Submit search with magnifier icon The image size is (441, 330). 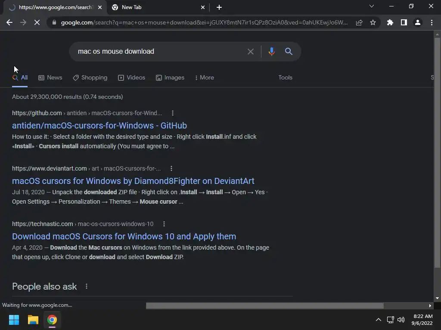pyautogui.click(x=289, y=52)
